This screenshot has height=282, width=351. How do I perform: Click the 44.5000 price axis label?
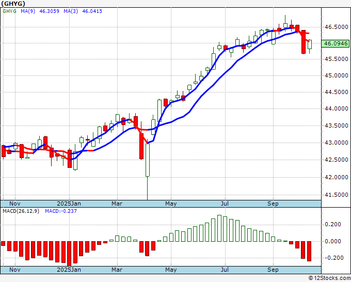coord(337,92)
